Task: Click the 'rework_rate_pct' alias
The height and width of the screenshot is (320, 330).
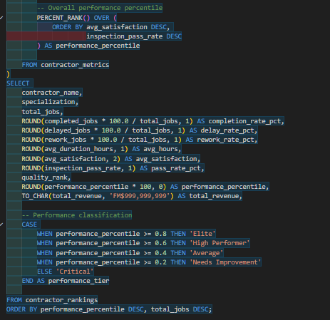Action: [225, 140]
